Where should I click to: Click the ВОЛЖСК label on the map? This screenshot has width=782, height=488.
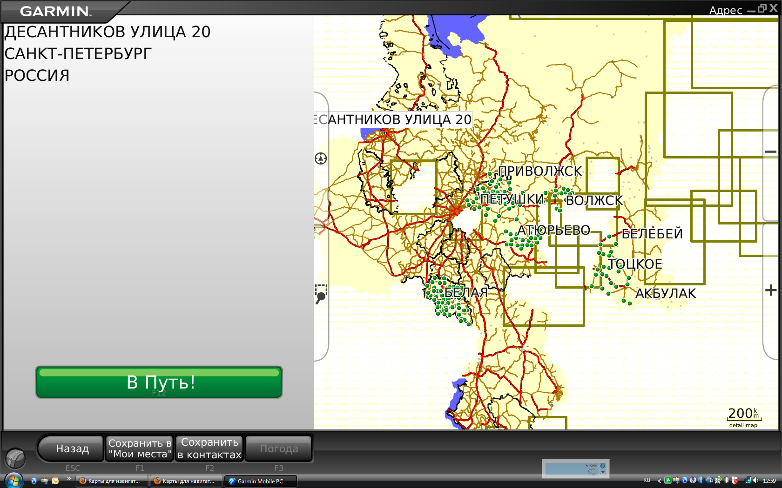coord(594,200)
